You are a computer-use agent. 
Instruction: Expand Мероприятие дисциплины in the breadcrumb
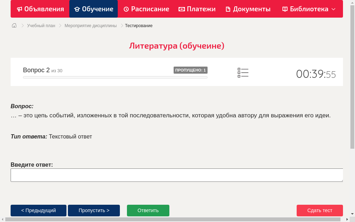pos(90,25)
